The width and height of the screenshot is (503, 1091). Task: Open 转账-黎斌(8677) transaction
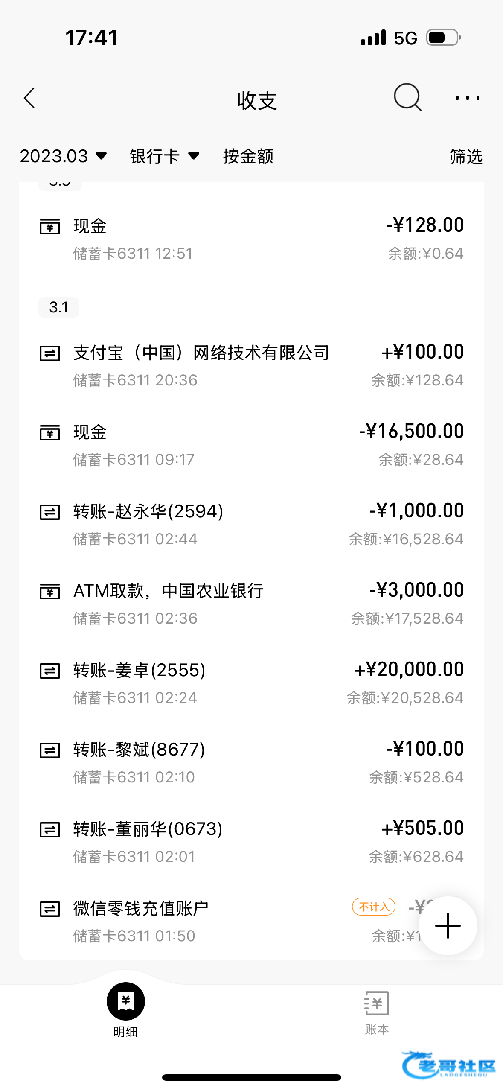[251, 762]
